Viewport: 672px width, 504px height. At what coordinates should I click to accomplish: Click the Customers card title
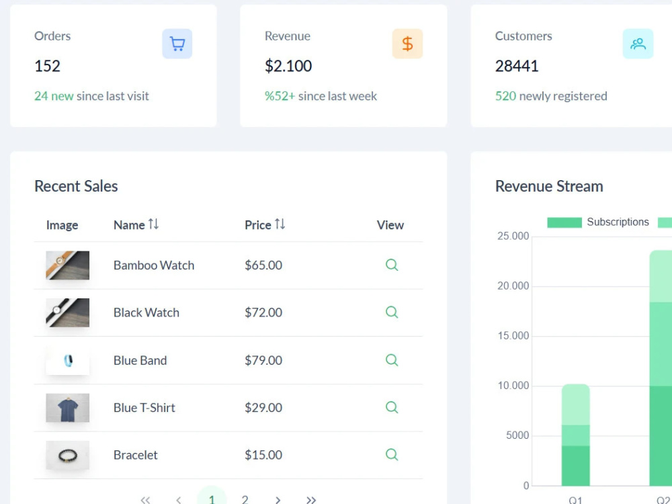523,36
